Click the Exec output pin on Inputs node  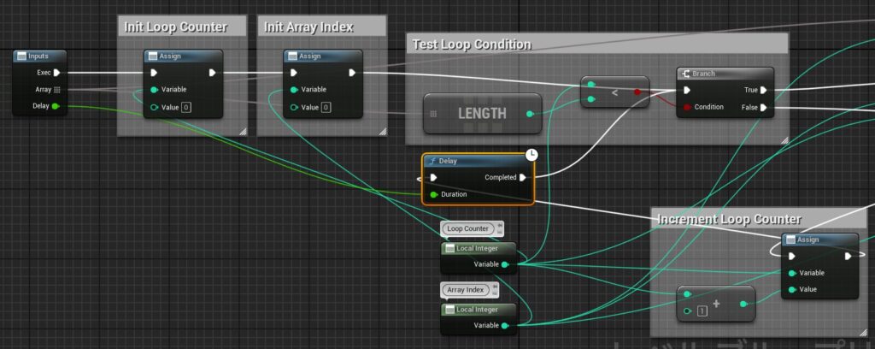[x=57, y=73]
